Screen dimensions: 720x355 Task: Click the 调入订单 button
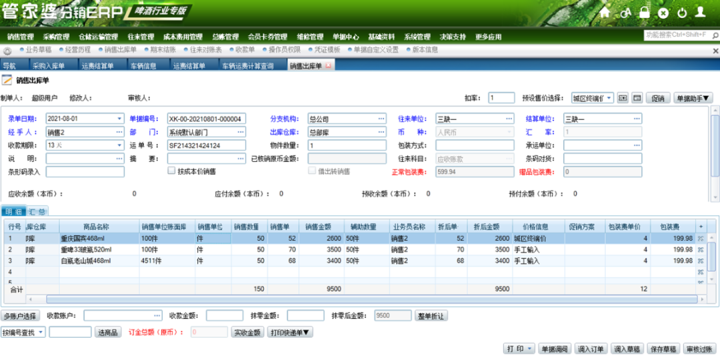[591, 348]
